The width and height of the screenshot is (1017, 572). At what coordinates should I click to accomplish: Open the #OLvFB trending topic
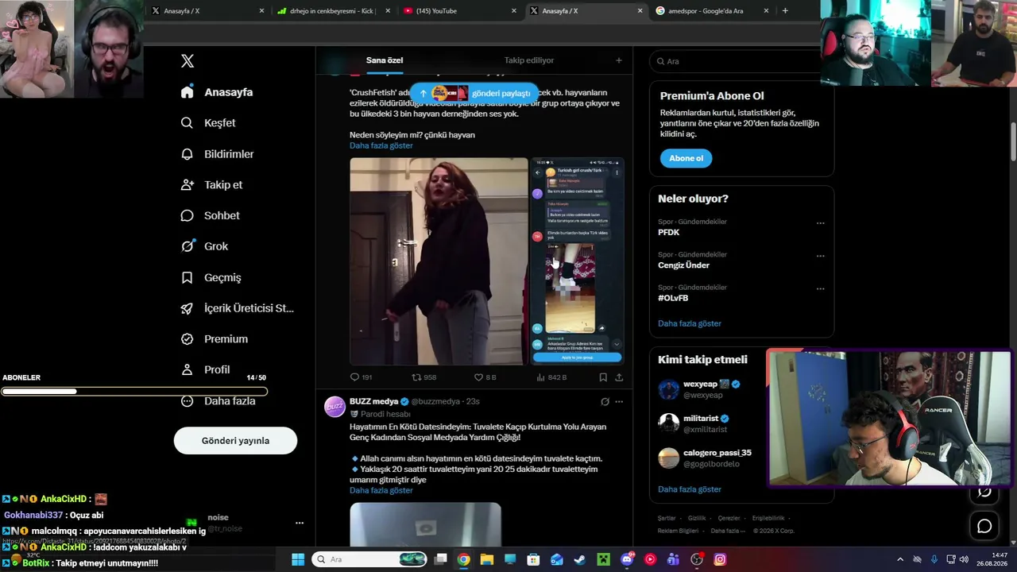click(673, 299)
